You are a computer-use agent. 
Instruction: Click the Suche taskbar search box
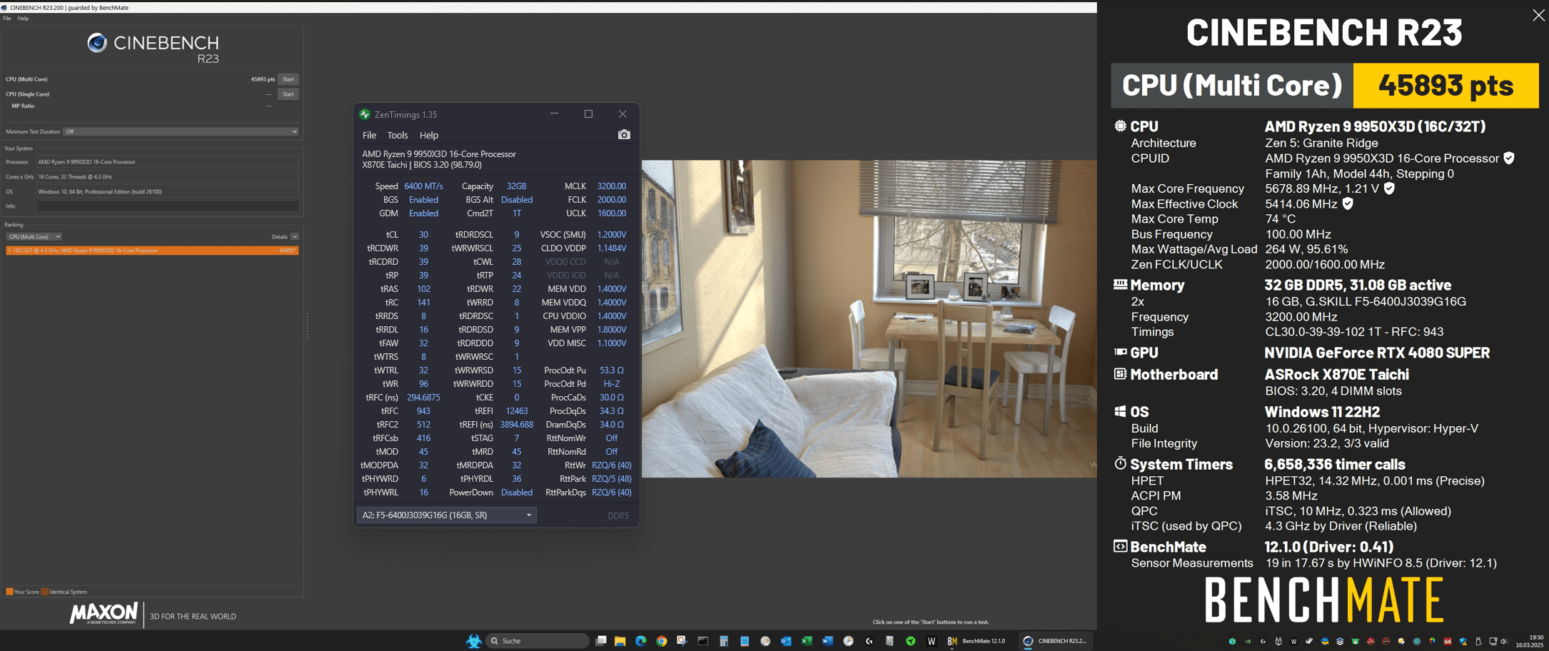[538, 641]
